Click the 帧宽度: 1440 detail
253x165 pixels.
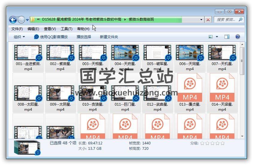coord(140,143)
